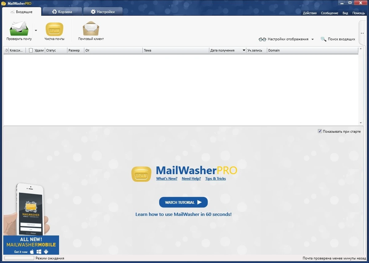Click the Android store icon in banner
The width and height of the screenshot is (369, 263).
pos(46,252)
